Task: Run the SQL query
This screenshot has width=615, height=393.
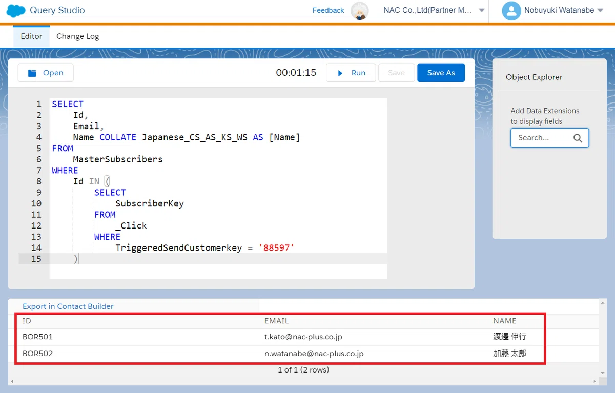Action: pyautogui.click(x=351, y=73)
